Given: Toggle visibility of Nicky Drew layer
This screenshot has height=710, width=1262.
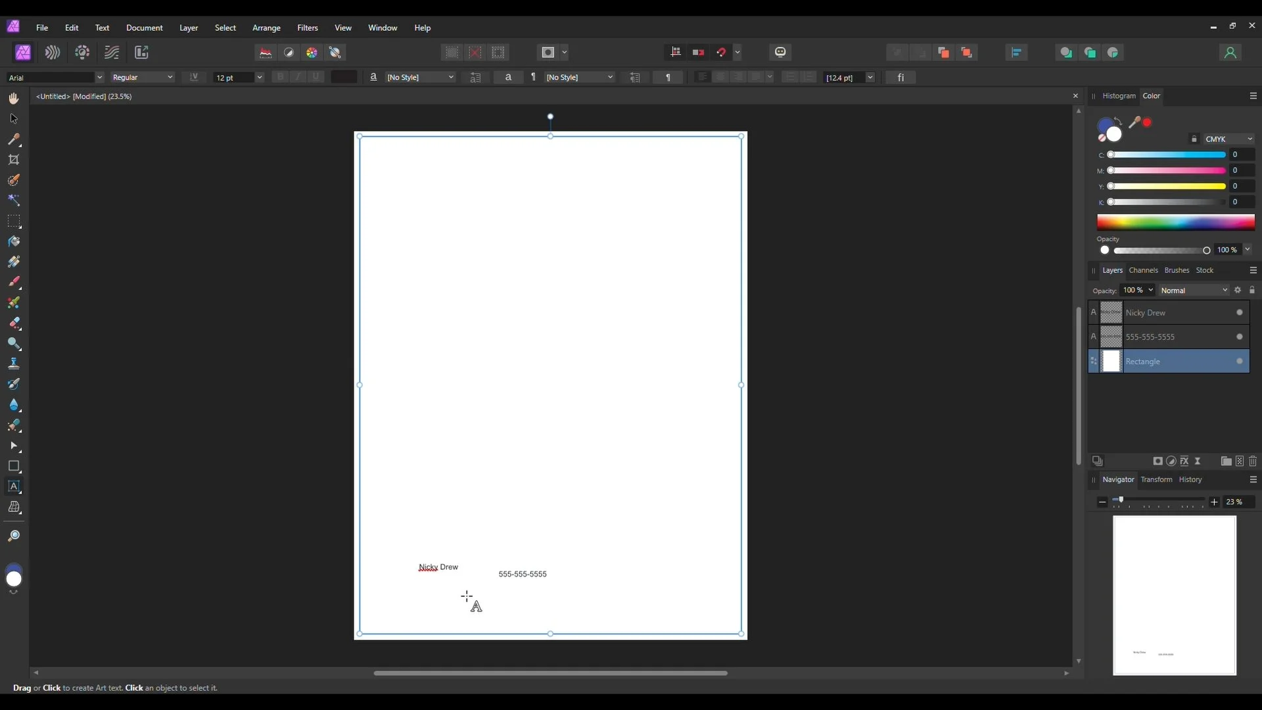Looking at the screenshot, I should click(x=1240, y=313).
